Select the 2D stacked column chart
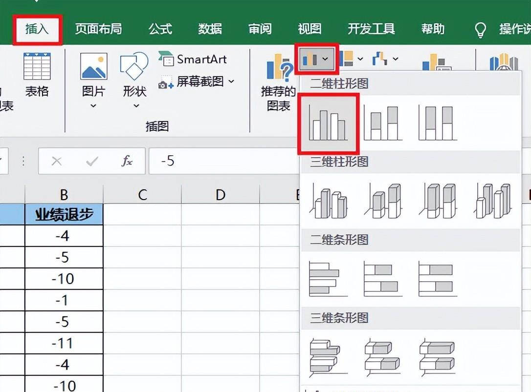This screenshot has height=392, width=531. [383, 123]
